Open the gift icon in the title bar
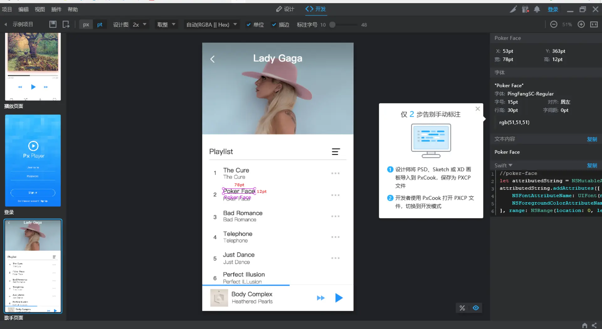 (525, 9)
